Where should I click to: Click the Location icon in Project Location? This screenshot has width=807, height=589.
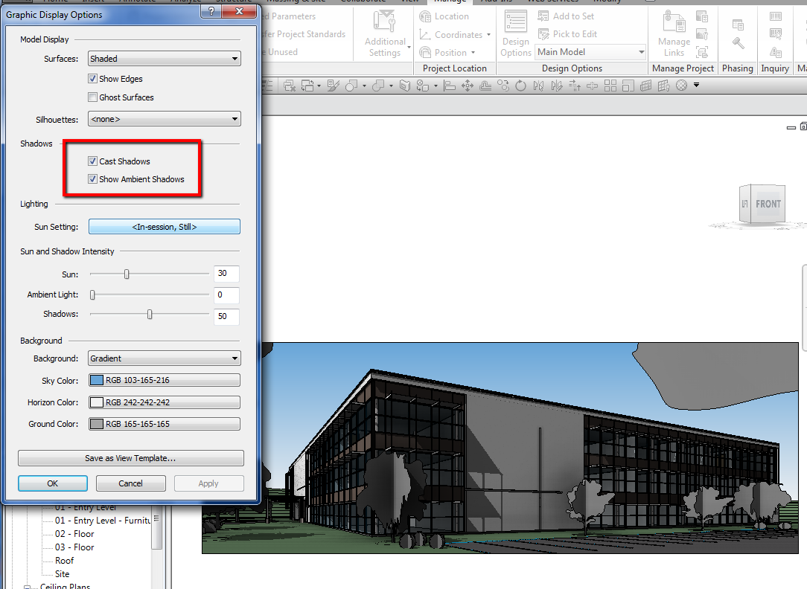(425, 16)
